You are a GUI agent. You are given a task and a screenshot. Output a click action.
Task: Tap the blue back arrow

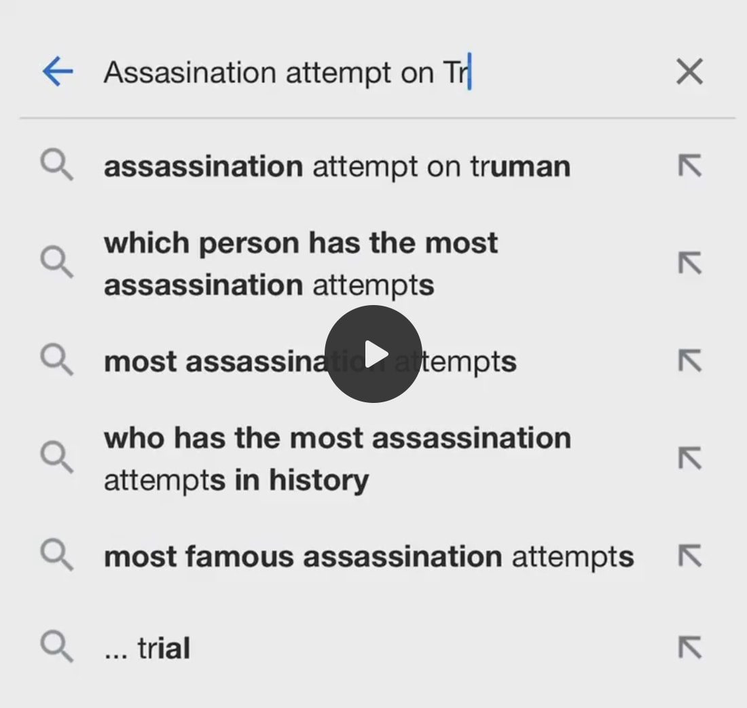point(58,71)
